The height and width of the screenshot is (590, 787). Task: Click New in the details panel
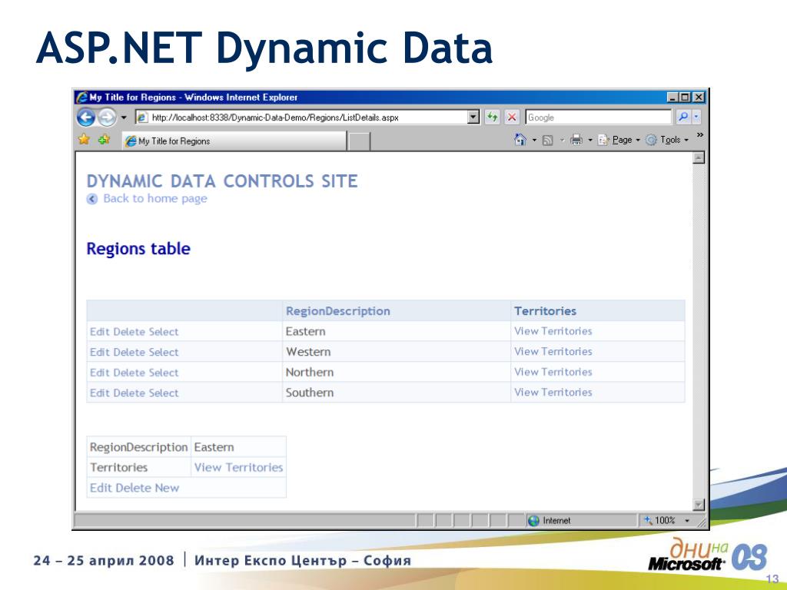167,488
